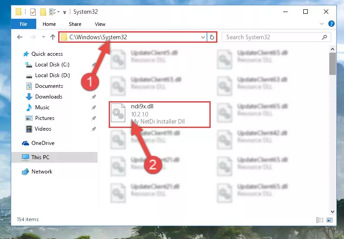344x239 pixels.
Task: Click the vertical scrollbar thumb
Action: (x=332, y=64)
